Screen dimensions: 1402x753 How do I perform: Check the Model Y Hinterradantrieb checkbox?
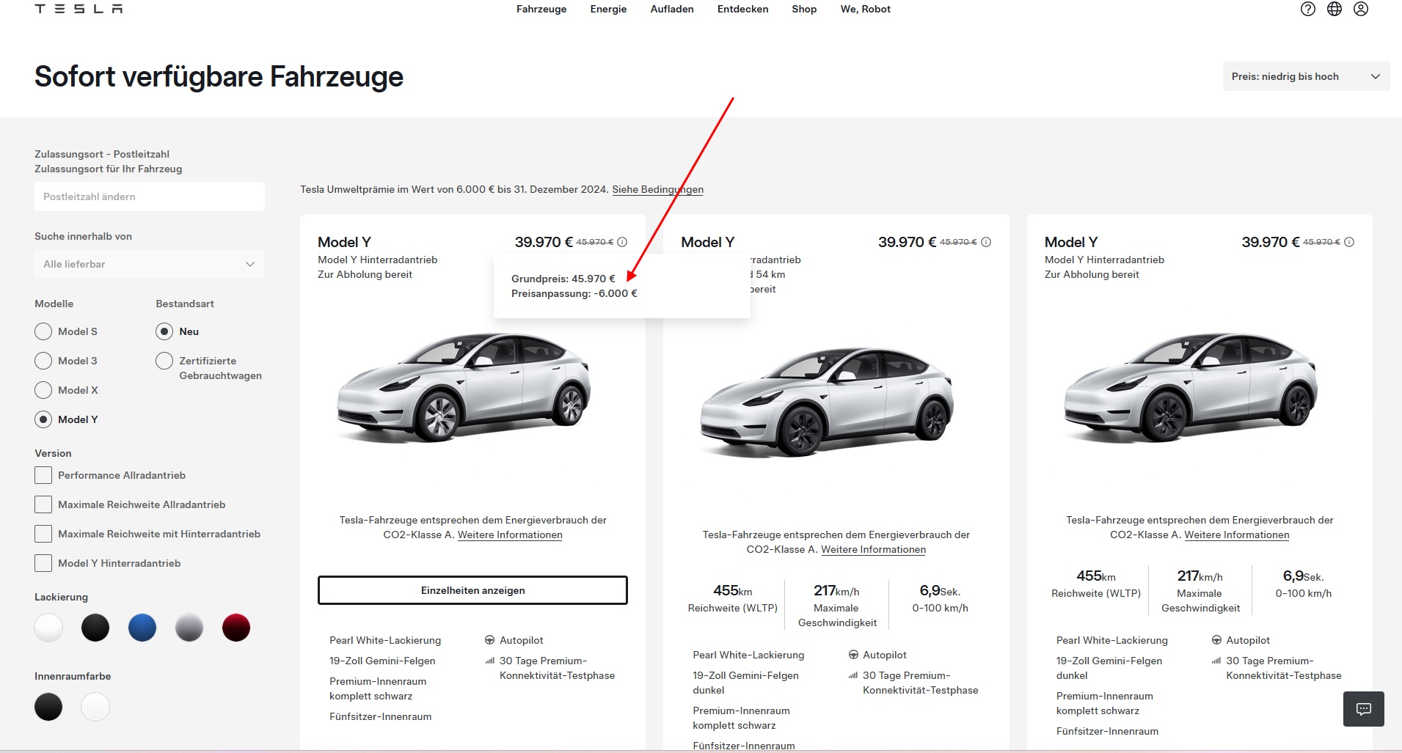pyautogui.click(x=43, y=563)
